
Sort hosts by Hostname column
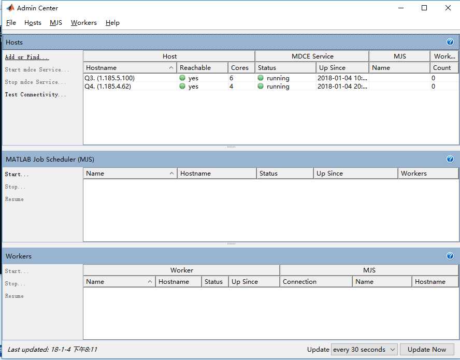tap(130, 67)
